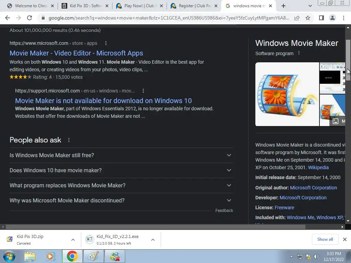Open the Wikipedia link
This screenshot has width=351, height=263.
318,167
